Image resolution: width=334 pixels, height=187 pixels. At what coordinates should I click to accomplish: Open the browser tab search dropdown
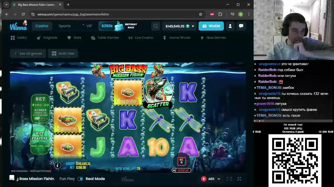tap(6, 5)
